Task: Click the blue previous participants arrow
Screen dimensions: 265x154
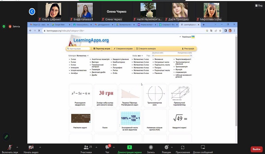Action: (x=32, y=12)
